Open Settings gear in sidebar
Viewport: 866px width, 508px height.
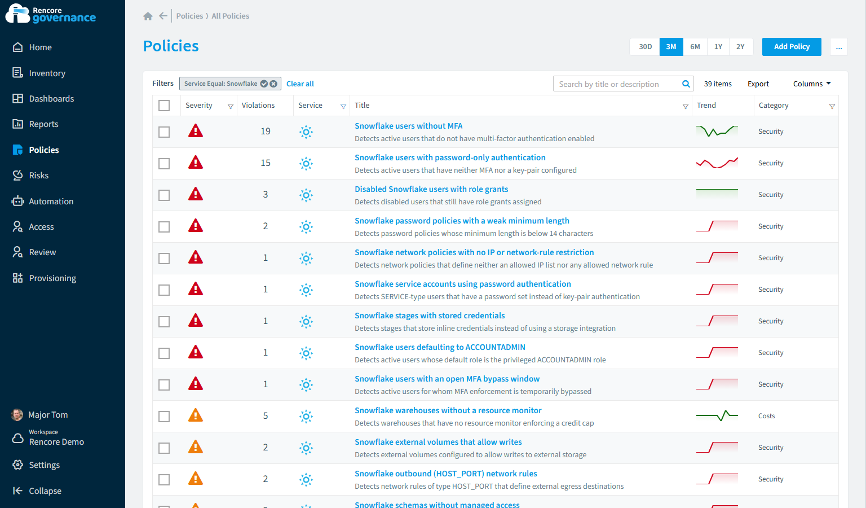(x=17, y=465)
